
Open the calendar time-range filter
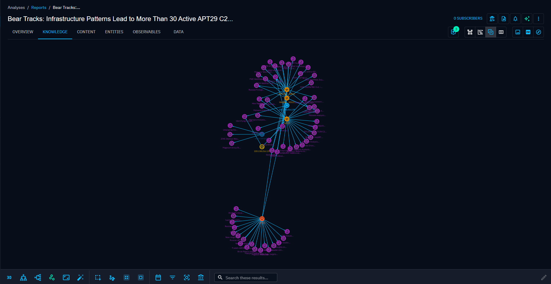pyautogui.click(x=158, y=277)
